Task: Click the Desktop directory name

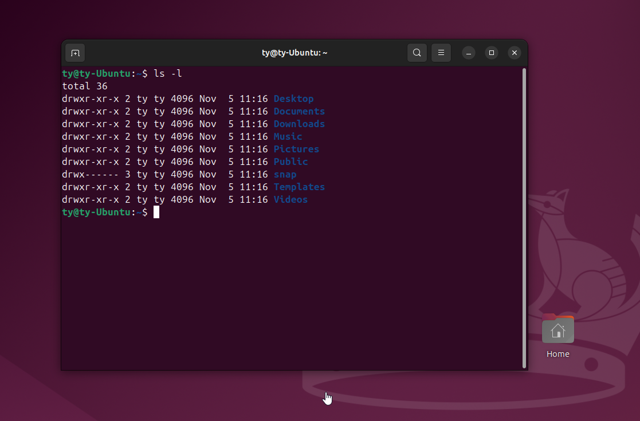Action: tap(293, 99)
